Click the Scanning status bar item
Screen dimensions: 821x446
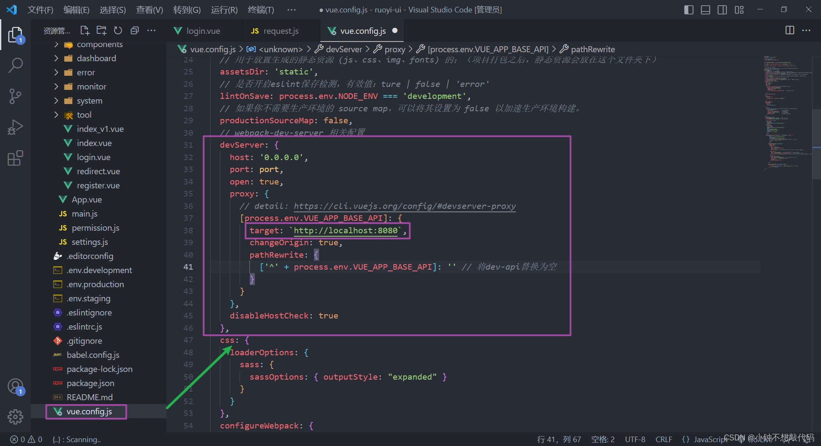click(x=77, y=440)
